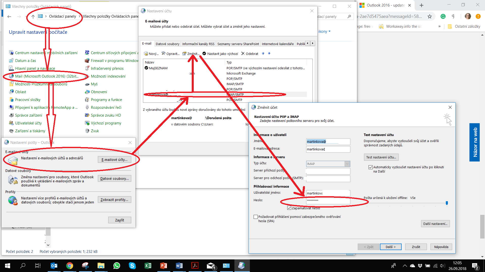Switch to Internetové kalendáře tab
Viewport: 485px width, 272px height.
278,44
